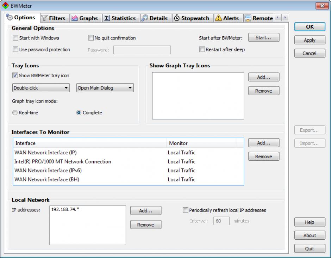The height and width of the screenshot is (258, 331).
Task: Remove selected monitored interface
Action: [x=264, y=156]
